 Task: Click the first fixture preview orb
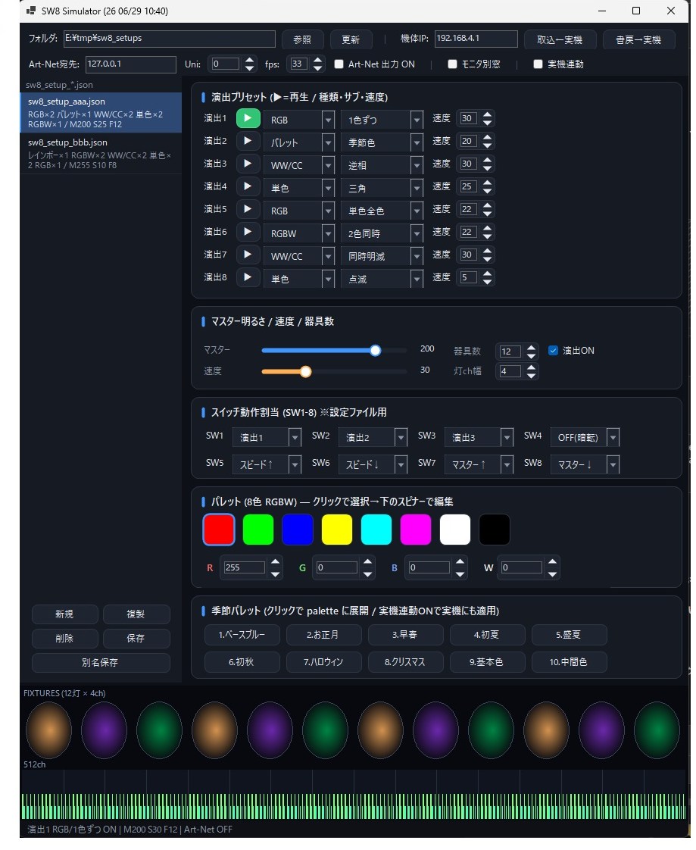(x=48, y=730)
